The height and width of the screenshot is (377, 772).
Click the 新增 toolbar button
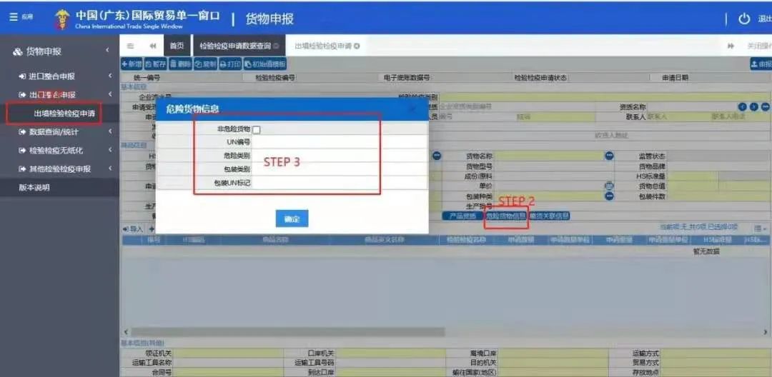132,64
